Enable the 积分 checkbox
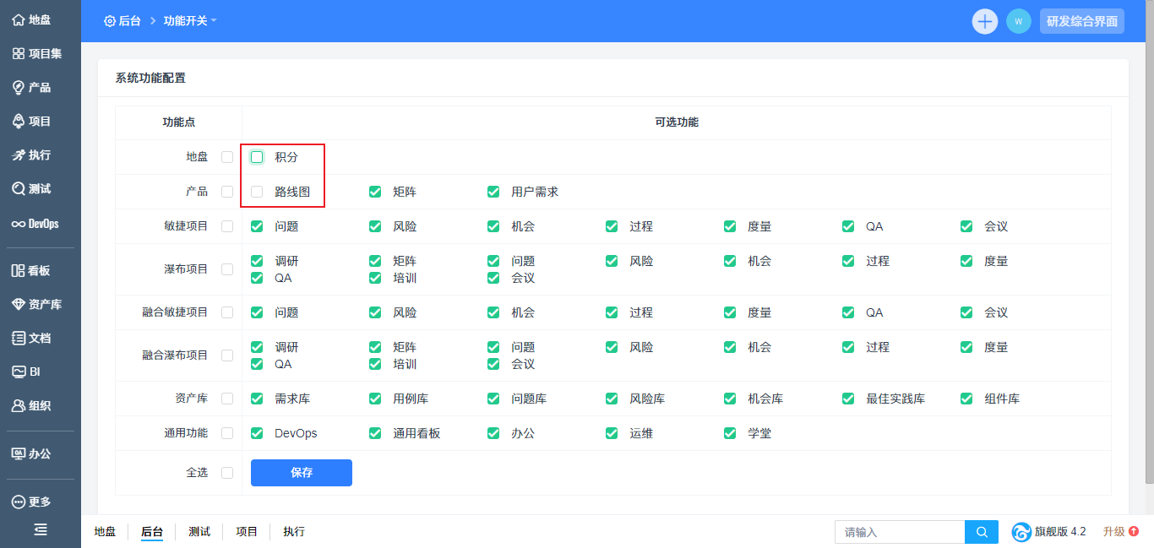 click(x=257, y=157)
